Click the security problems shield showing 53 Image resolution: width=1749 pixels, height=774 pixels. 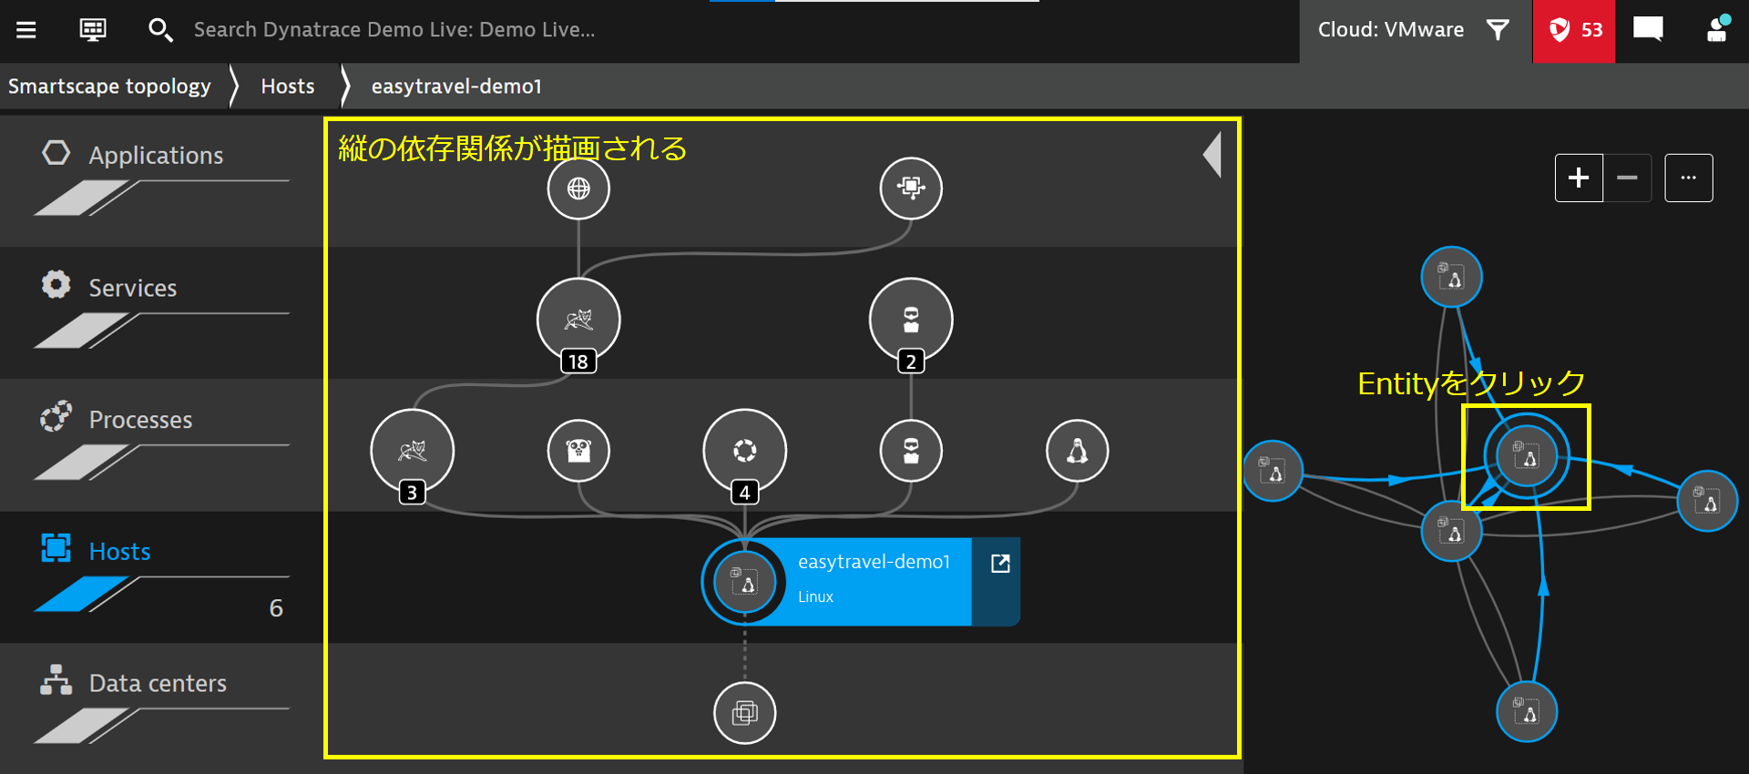point(1574,31)
